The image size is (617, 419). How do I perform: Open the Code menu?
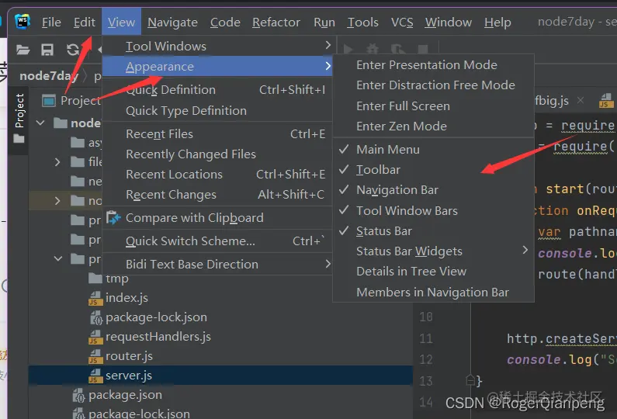[x=225, y=23]
